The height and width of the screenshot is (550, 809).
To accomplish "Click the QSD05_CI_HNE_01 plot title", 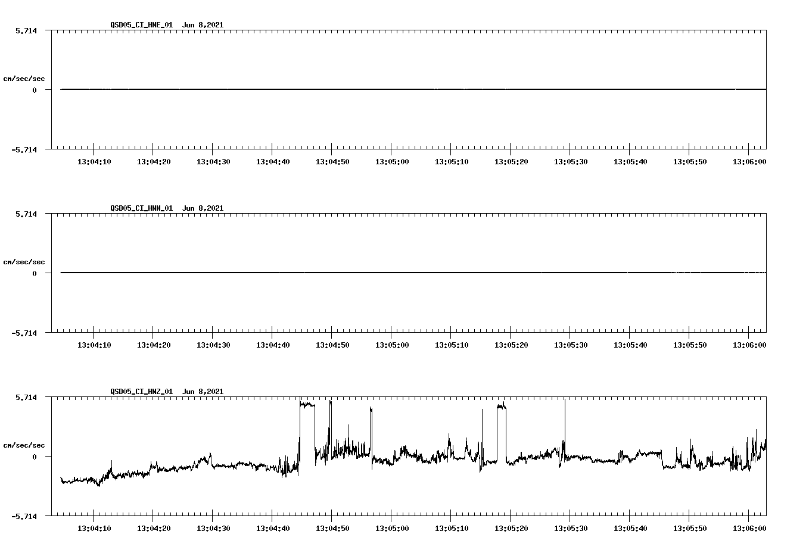I will coord(142,25).
